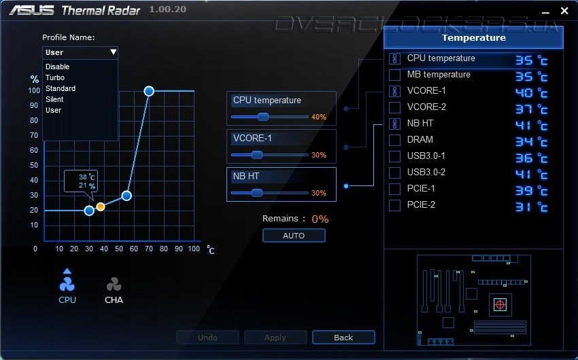Click the AUTO button
This screenshot has width=578, height=360.
[x=294, y=236]
